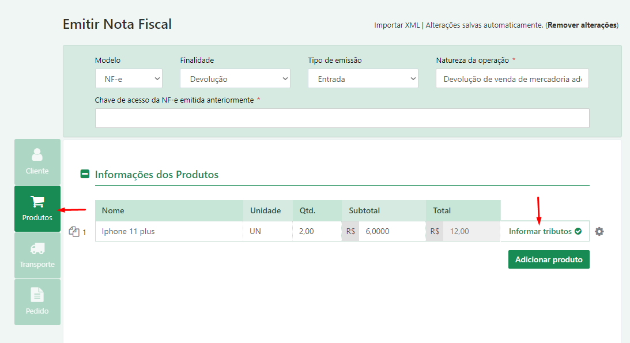This screenshot has width=630, height=343.
Task: Click the Natureza da operação input field
Action: [512, 79]
